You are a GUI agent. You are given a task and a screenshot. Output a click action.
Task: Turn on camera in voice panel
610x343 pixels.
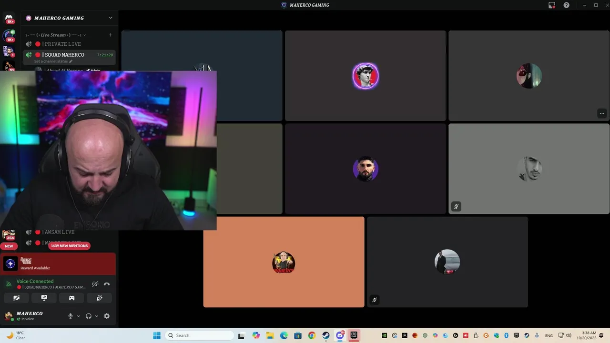click(x=16, y=298)
